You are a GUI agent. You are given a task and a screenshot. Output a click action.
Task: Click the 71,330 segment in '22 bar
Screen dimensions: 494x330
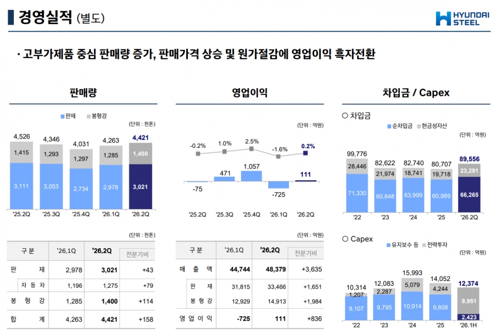click(x=357, y=193)
